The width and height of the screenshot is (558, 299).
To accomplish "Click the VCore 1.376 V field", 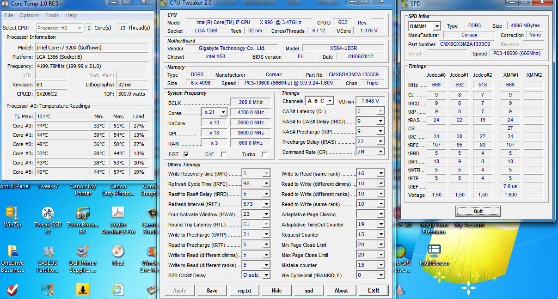I will 368,31.
